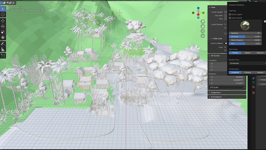Set Compositor to Always
The image size is (266, 150).
(260, 72)
